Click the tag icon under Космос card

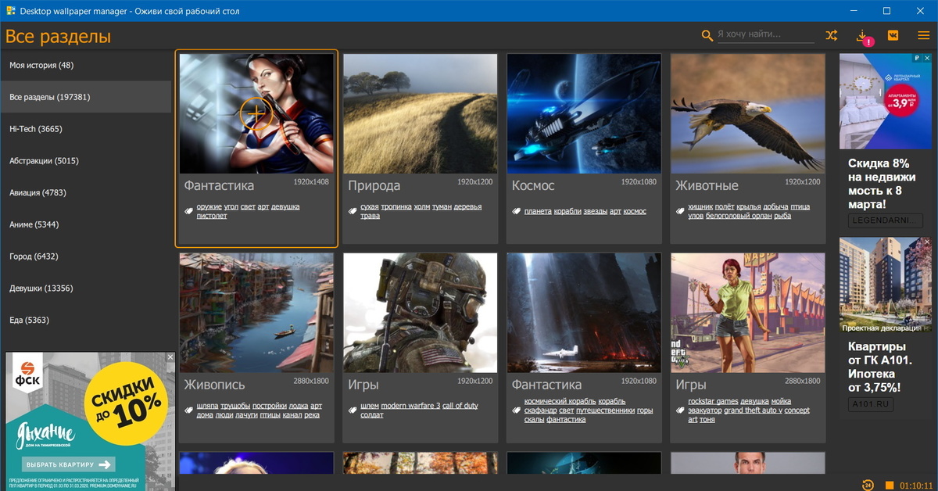517,211
